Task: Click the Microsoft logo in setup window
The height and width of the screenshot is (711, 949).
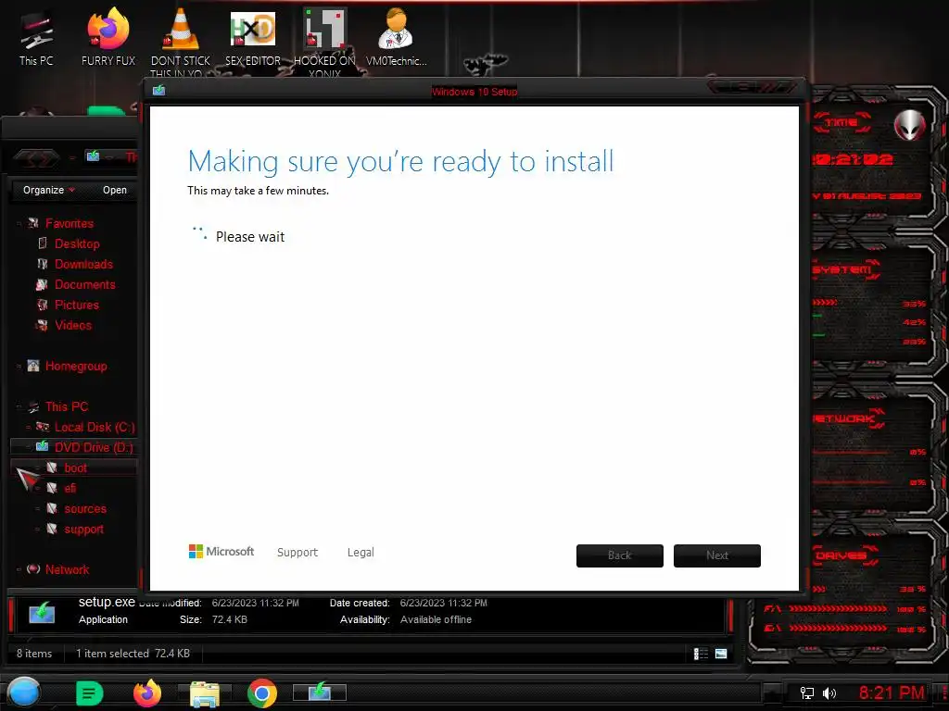Action: pyautogui.click(x=221, y=552)
